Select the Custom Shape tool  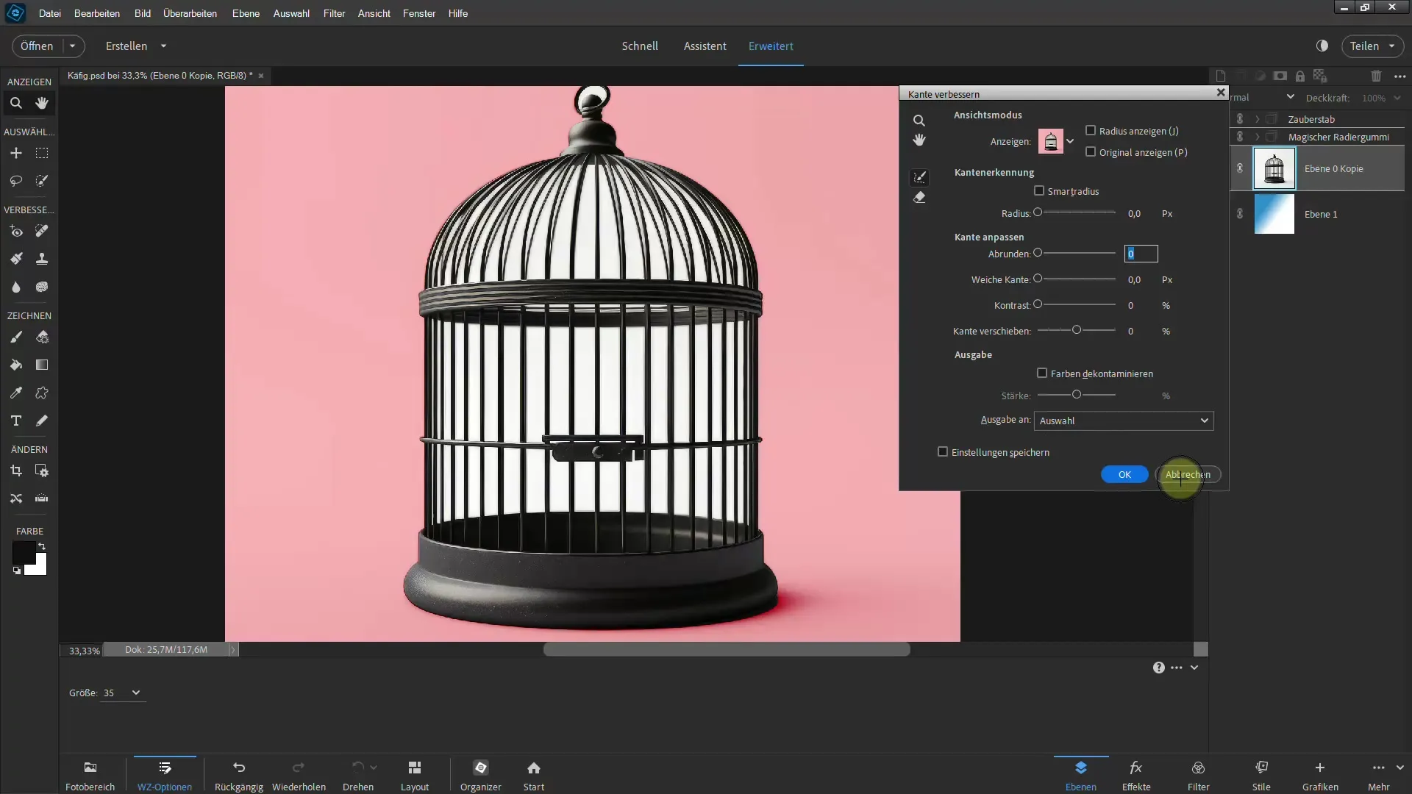click(x=42, y=393)
